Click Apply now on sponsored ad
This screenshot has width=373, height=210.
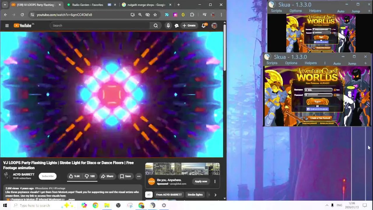tap(201, 181)
